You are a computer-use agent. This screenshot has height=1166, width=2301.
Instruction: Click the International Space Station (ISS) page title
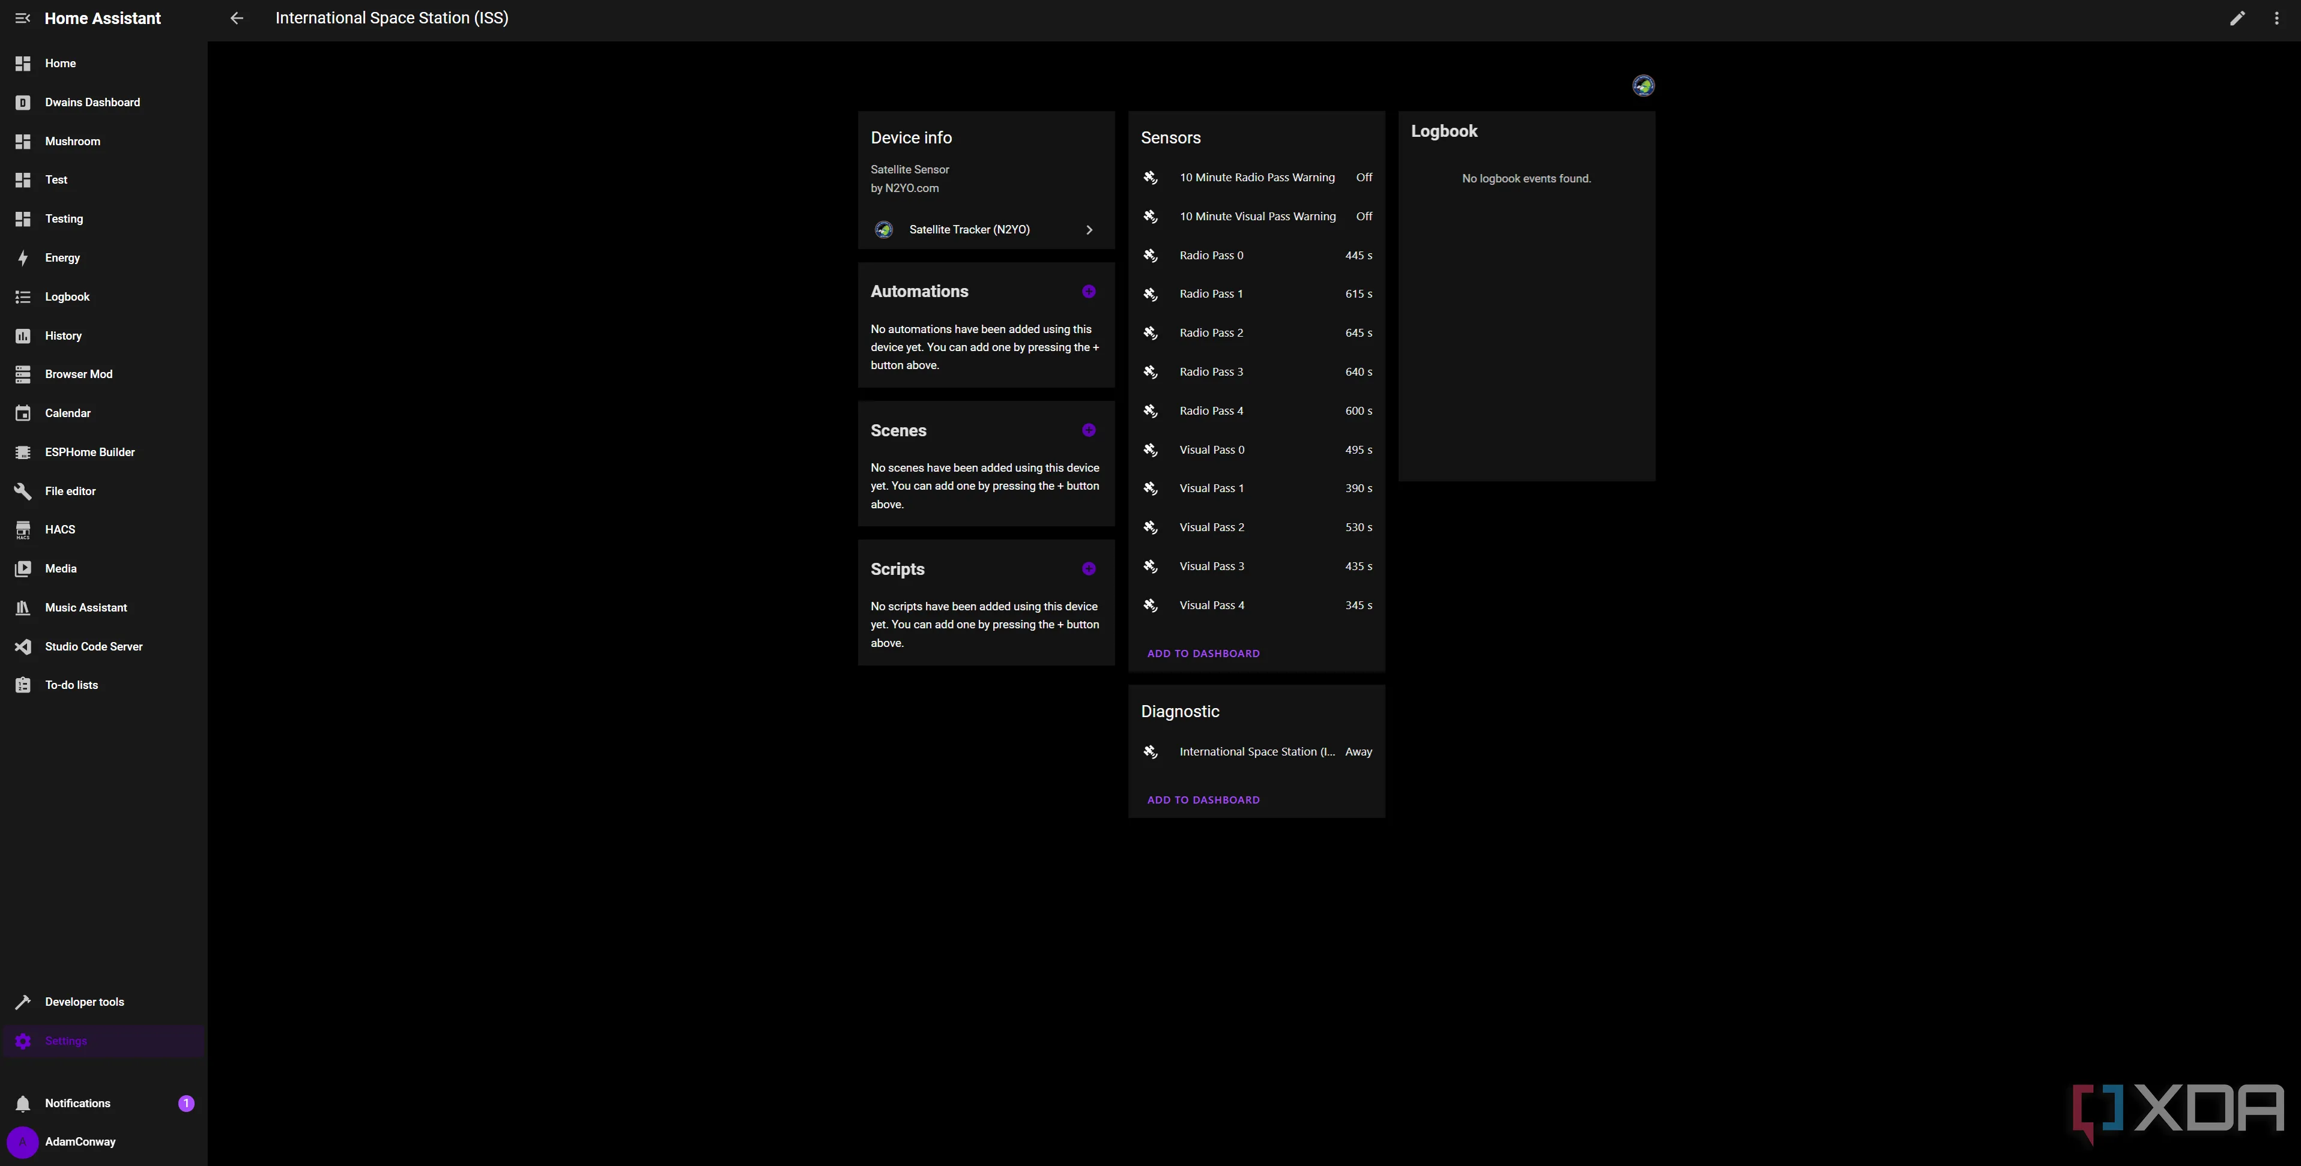[392, 18]
